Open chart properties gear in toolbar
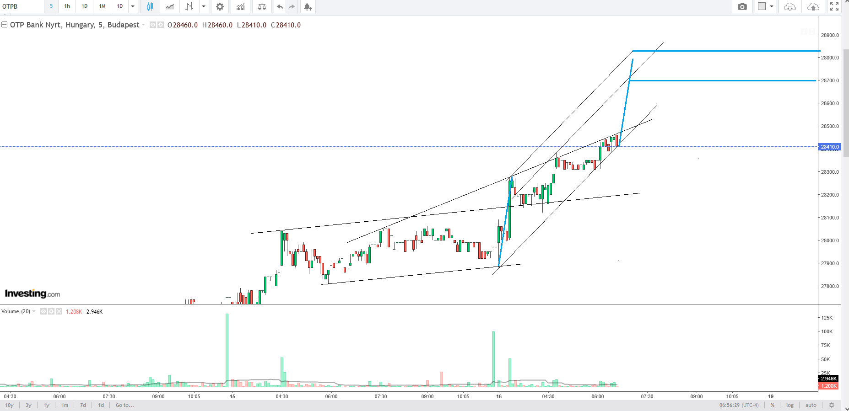Viewport: 849px width, 411px height. pos(220,6)
